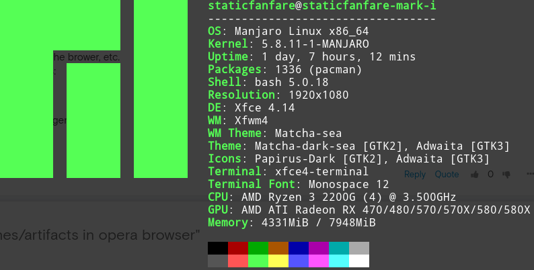Viewport: 534px width, 270px height.
Task: Pick the purple color block
Action: pyautogui.click(x=318, y=249)
